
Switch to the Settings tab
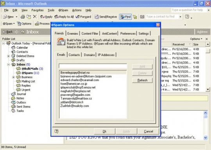(x=143, y=34)
